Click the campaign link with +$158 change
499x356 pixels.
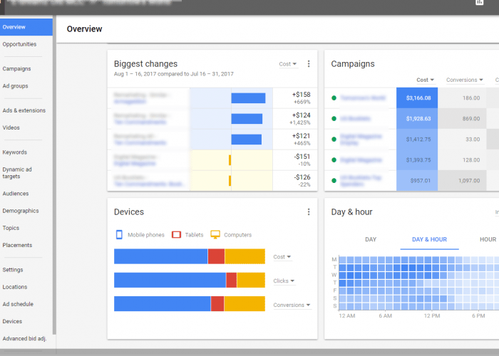point(130,101)
